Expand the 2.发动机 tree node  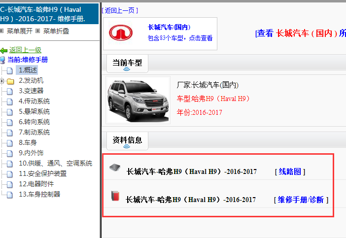[2, 81]
